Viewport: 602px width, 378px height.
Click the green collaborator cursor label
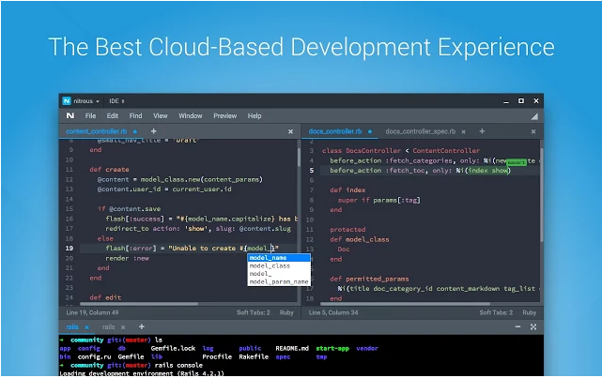pyautogui.click(x=516, y=162)
